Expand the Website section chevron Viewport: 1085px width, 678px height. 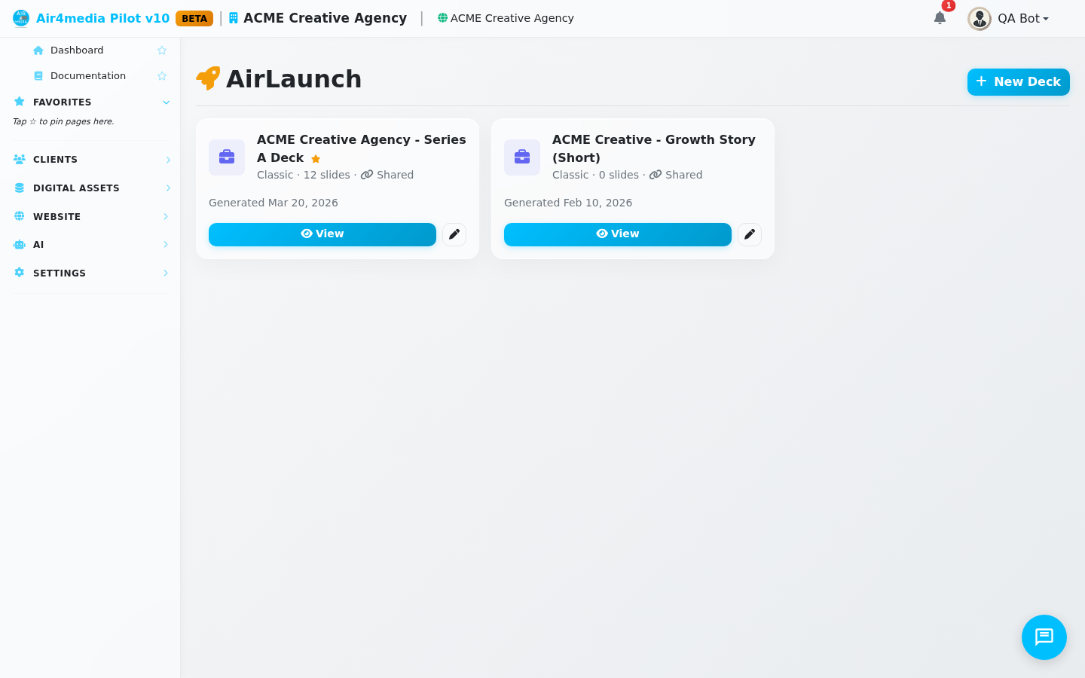[166, 217]
